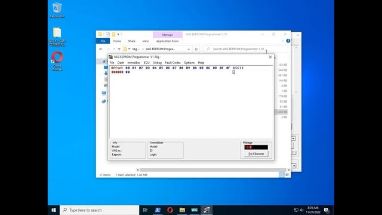Click the left scroll arrow of the horizontal scrollbar
The height and width of the screenshot is (215, 382).
138,170
